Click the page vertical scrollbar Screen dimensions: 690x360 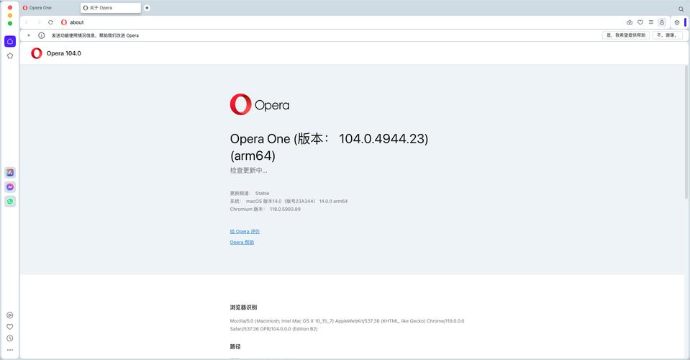(x=686, y=132)
